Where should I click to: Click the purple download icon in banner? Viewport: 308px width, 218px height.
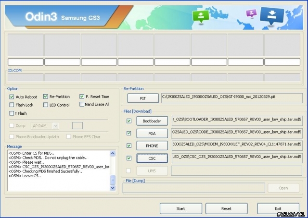(251, 14)
